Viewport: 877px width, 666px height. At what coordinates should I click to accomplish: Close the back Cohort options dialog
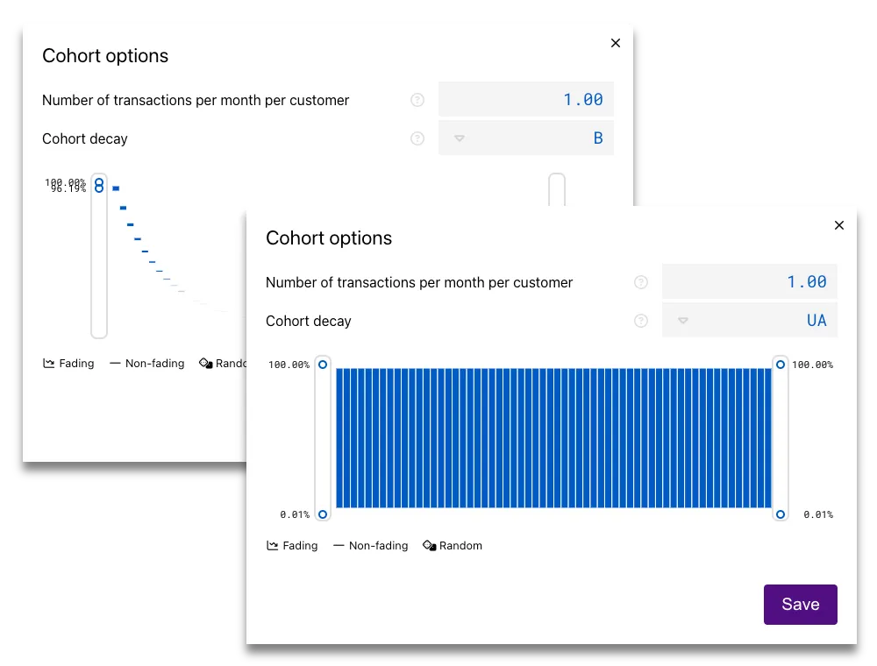coord(616,43)
